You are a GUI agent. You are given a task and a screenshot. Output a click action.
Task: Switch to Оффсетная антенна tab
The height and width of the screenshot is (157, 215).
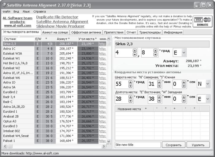pyautogui.click(x=86, y=32)
